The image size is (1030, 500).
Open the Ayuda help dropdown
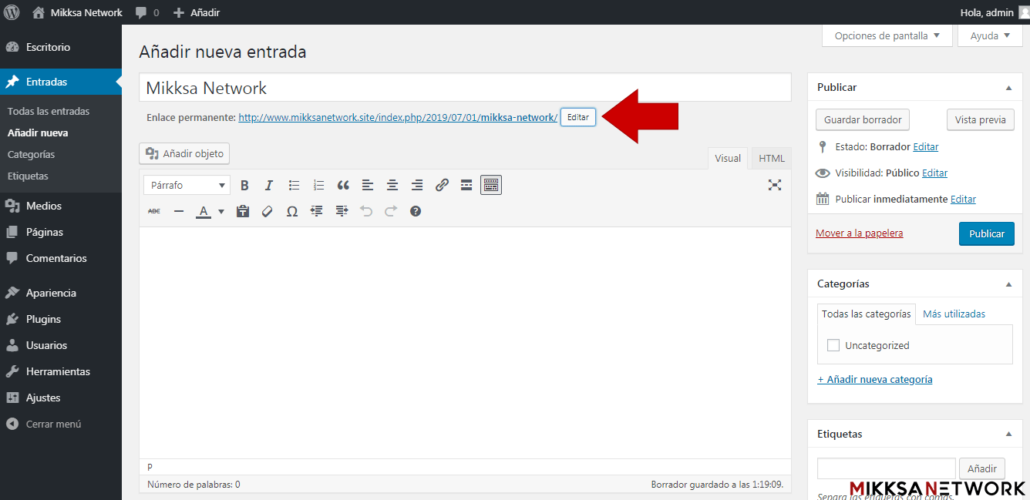click(x=990, y=35)
